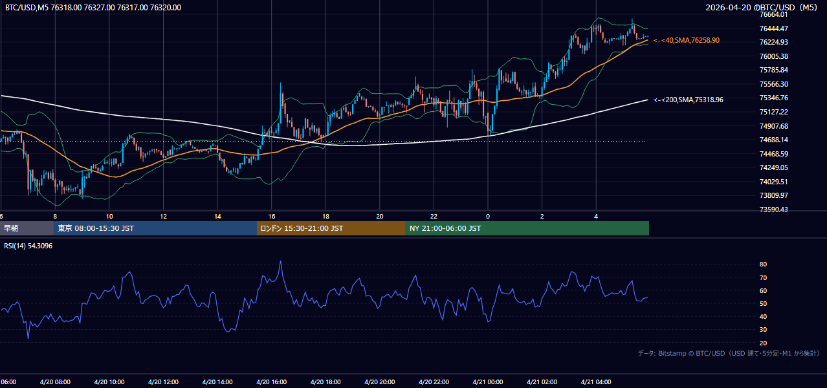The height and width of the screenshot is (388, 827).
Task: Select the 東京 08:00-15:30 JST session bar
Action: pyautogui.click(x=155, y=228)
